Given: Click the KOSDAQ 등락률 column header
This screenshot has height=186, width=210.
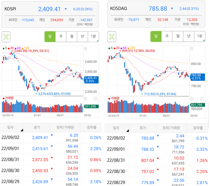Looking at the screenshot, I should coord(198,128).
